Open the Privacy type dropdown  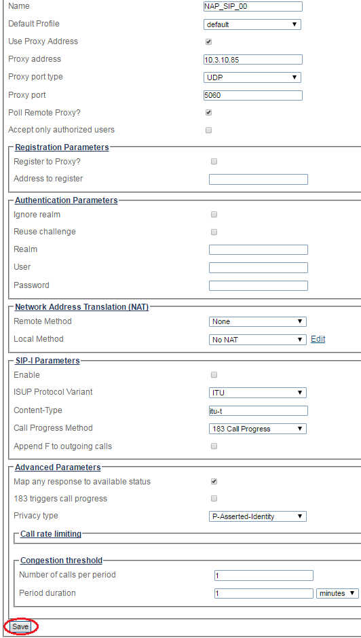tap(258, 516)
